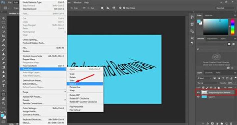Click the hue slider strip
Image resolution: width=237 pixels, height=125 pixels.
(x=233, y=27)
